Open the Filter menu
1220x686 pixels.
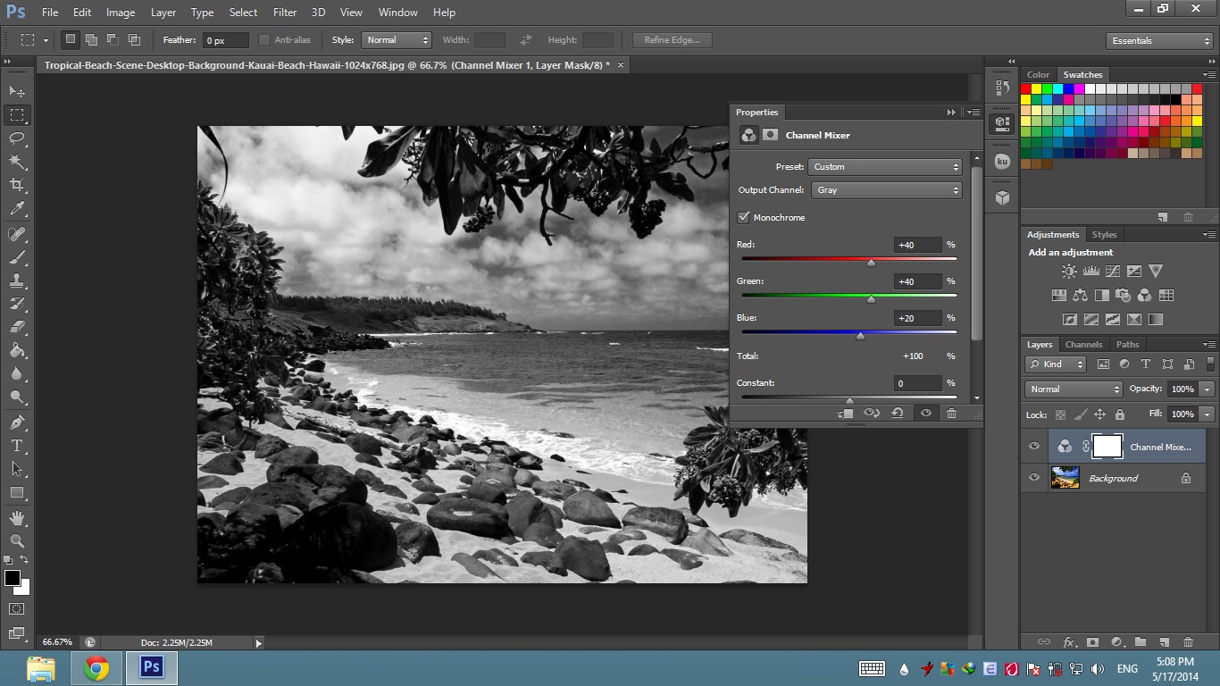coord(285,13)
